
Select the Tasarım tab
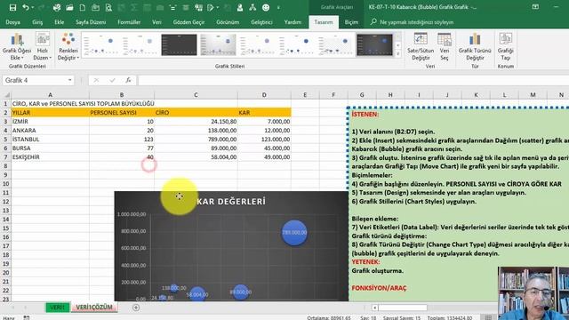click(x=324, y=22)
